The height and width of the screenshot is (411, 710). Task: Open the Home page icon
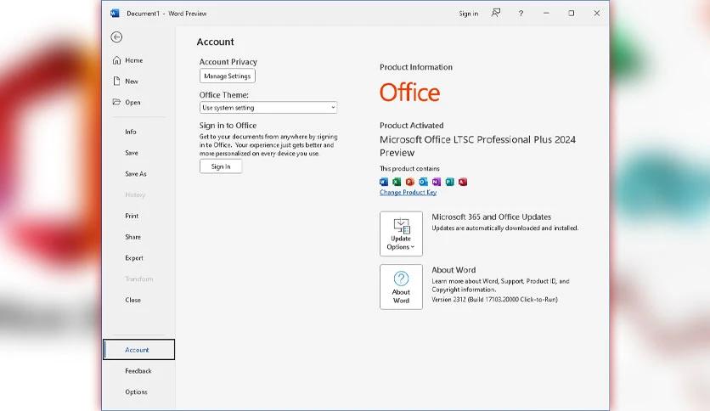116,60
